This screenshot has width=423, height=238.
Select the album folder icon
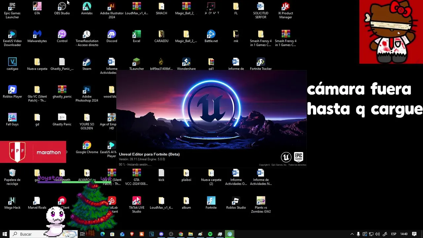tap(186, 203)
